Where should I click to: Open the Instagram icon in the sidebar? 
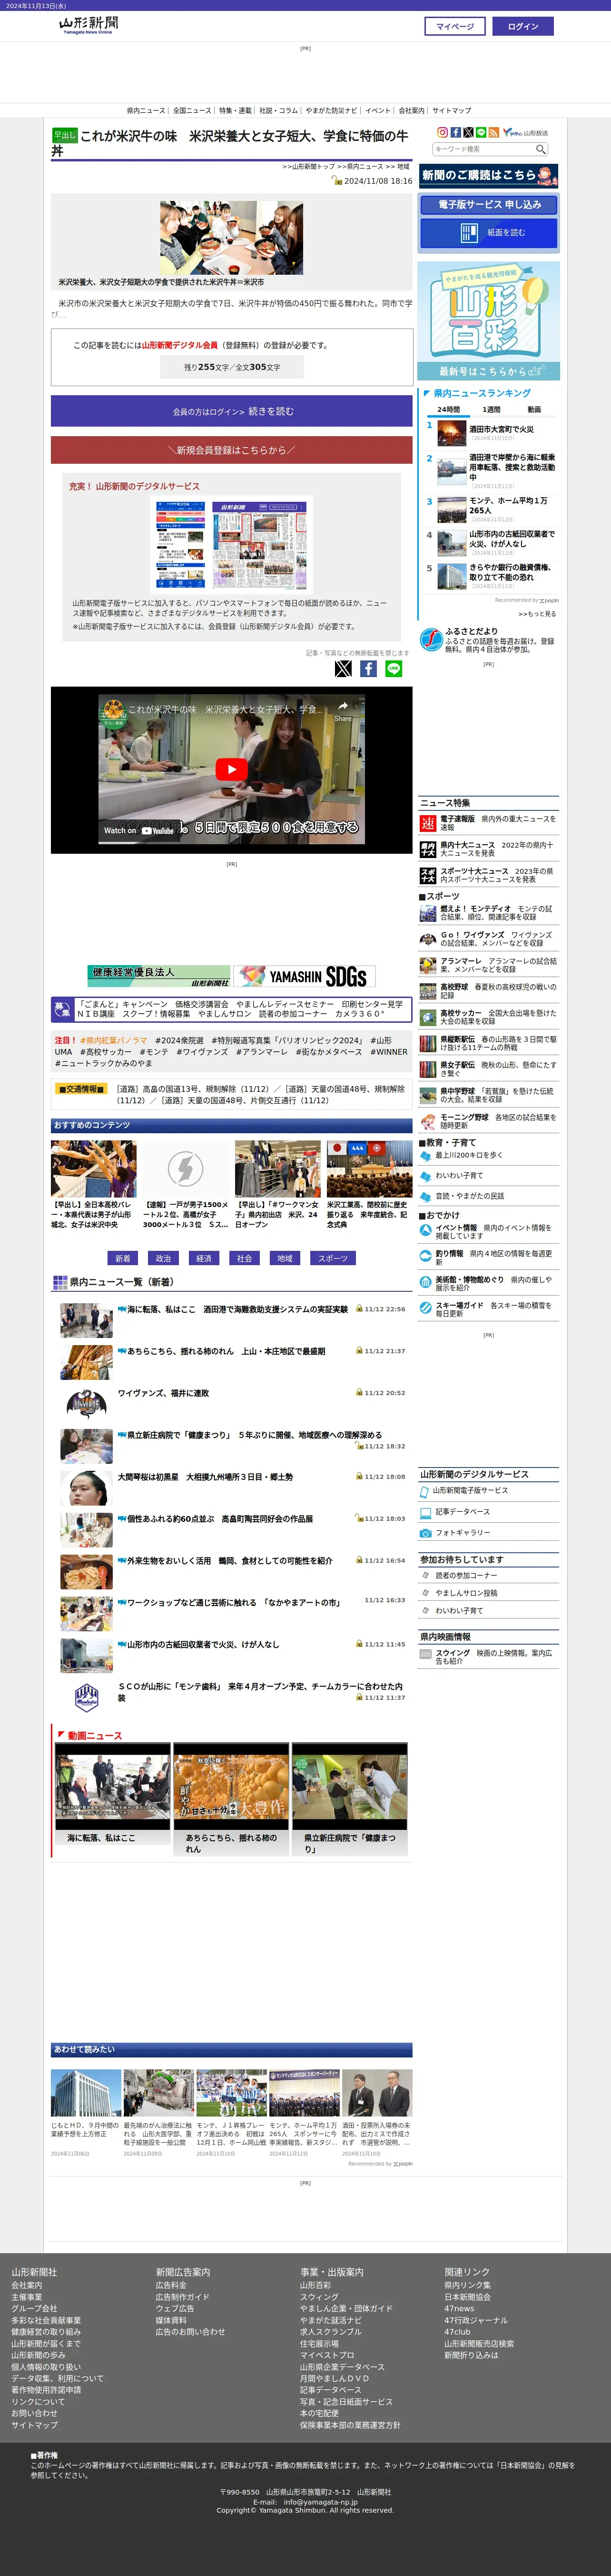(442, 132)
